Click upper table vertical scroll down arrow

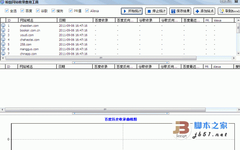point(238,53)
